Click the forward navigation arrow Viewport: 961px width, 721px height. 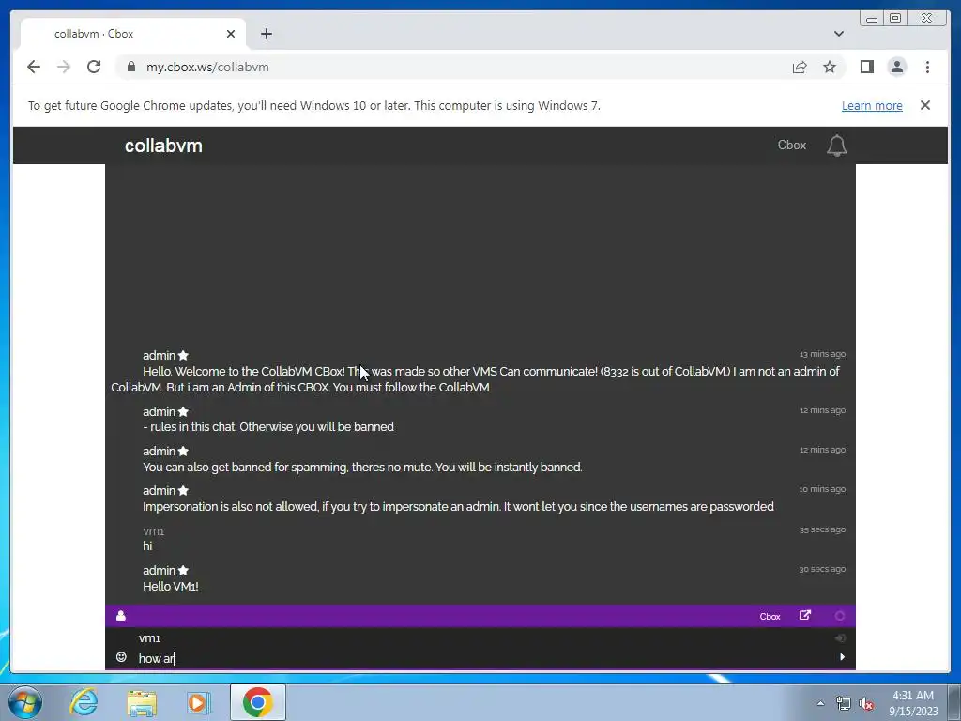pos(64,67)
